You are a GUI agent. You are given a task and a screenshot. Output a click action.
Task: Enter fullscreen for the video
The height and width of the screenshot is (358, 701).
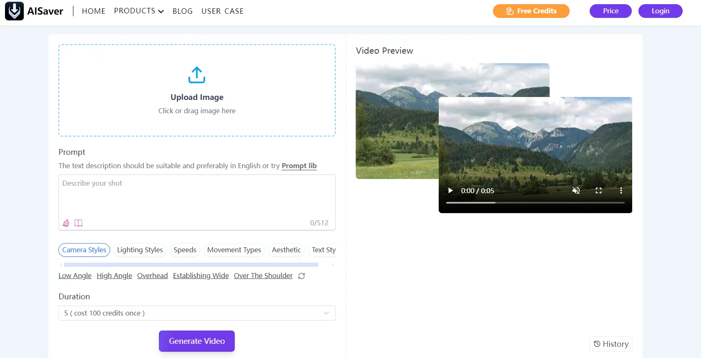(598, 191)
